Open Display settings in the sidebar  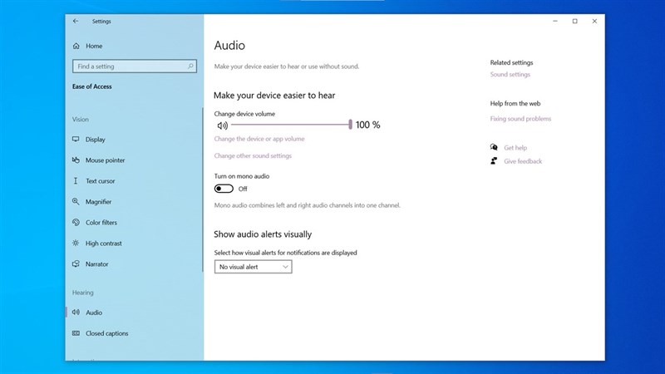click(95, 139)
